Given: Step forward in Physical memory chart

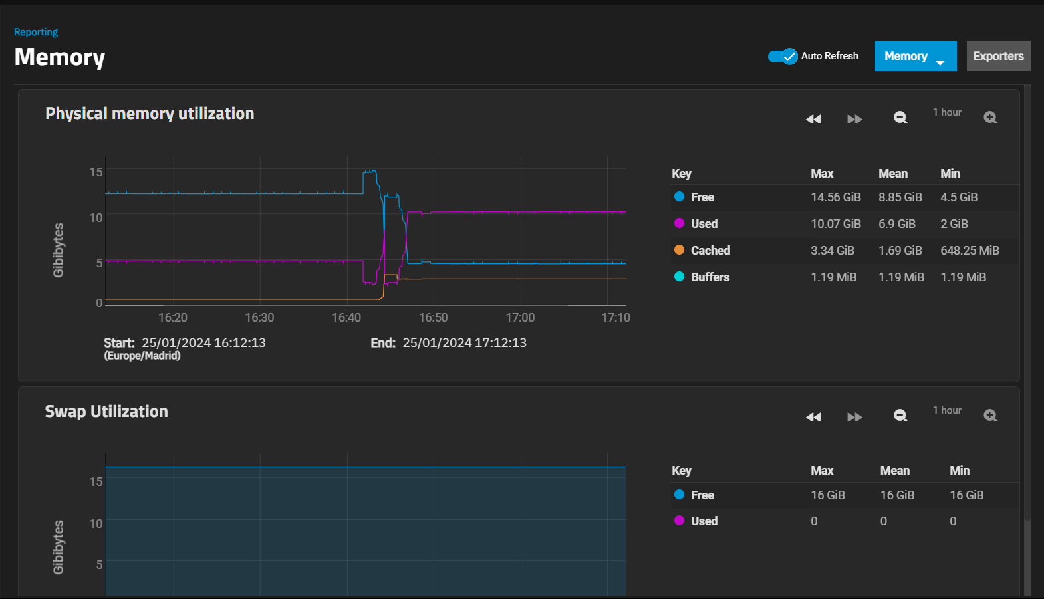Looking at the screenshot, I should tap(855, 119).
